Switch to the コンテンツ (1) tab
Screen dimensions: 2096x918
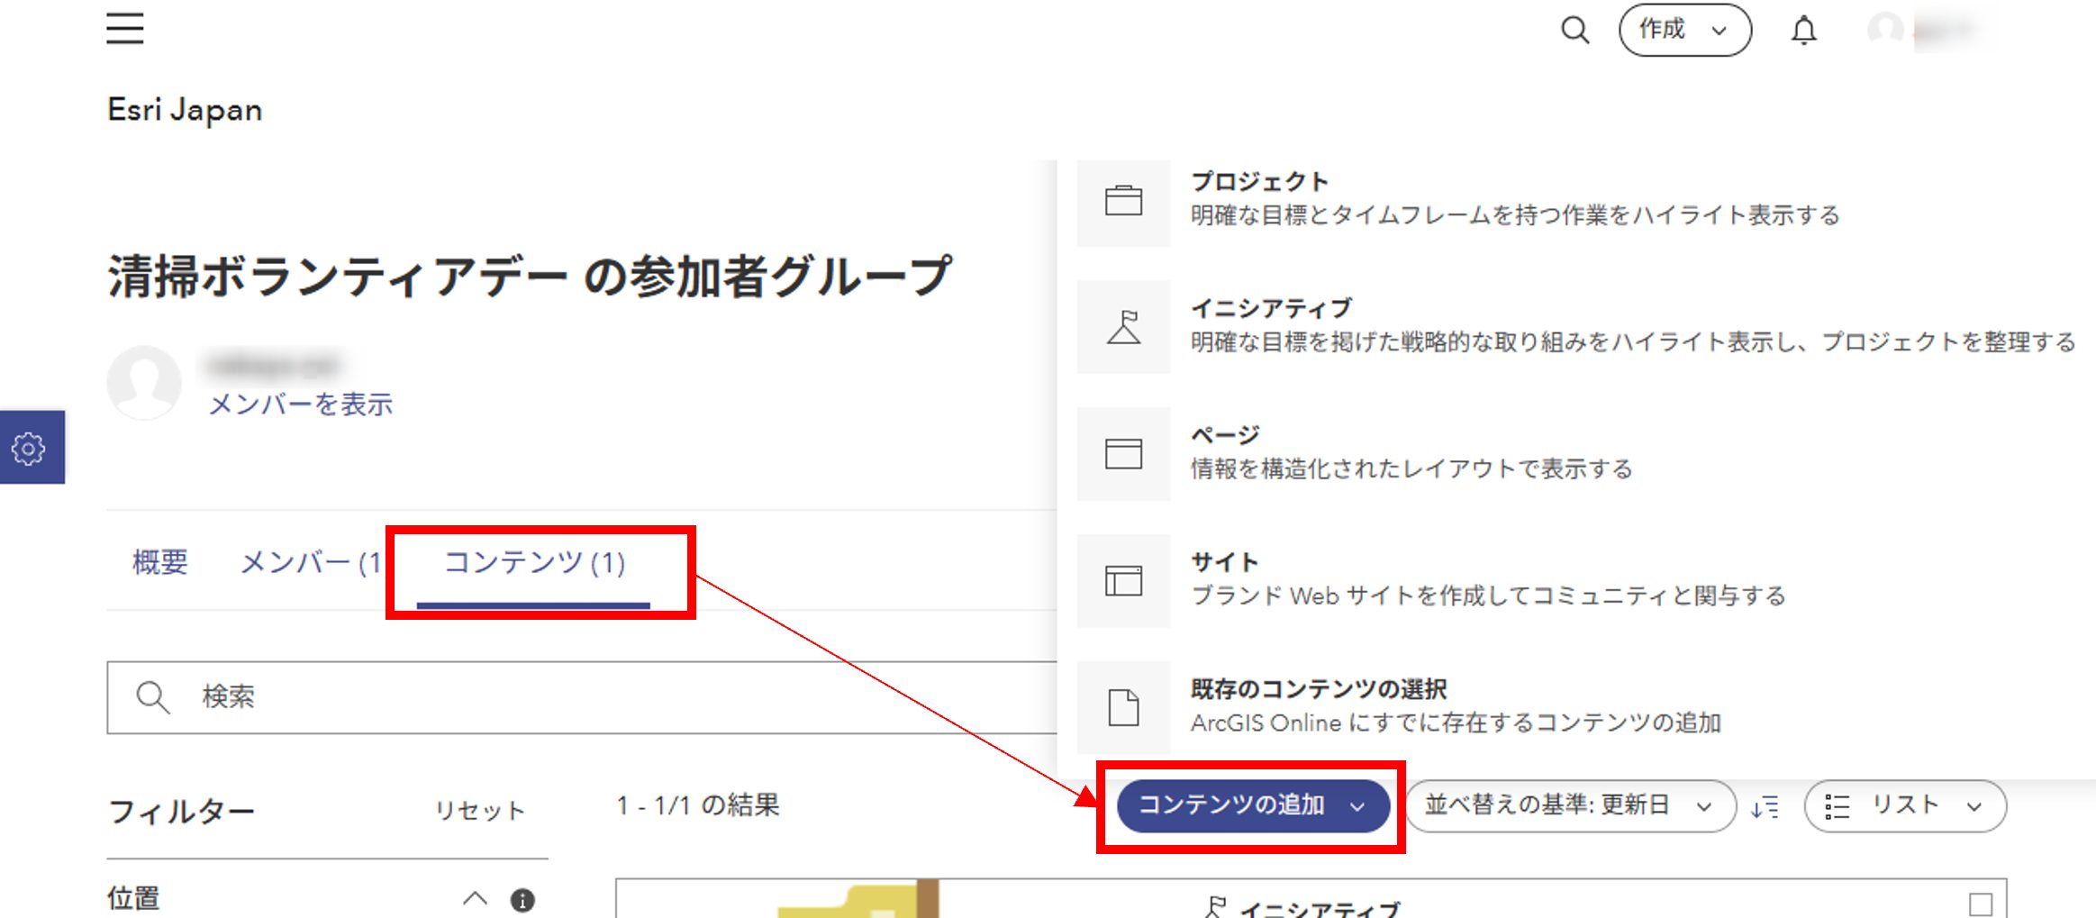[x=534, y=563]
